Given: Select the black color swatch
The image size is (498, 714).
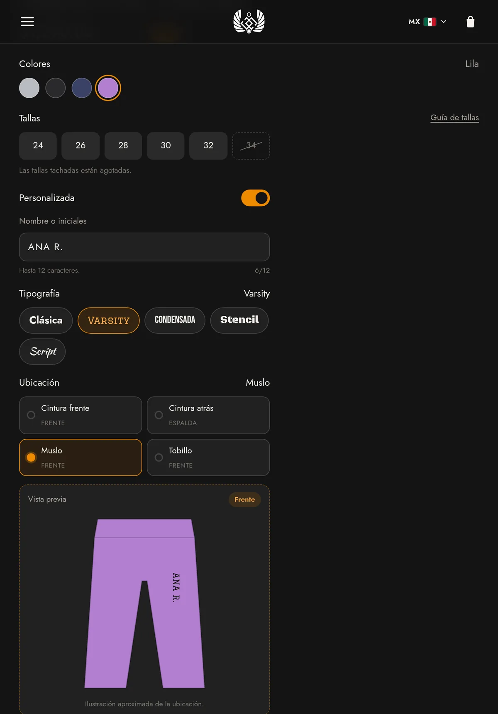Looking at the screenshot, I should [56, 88].
